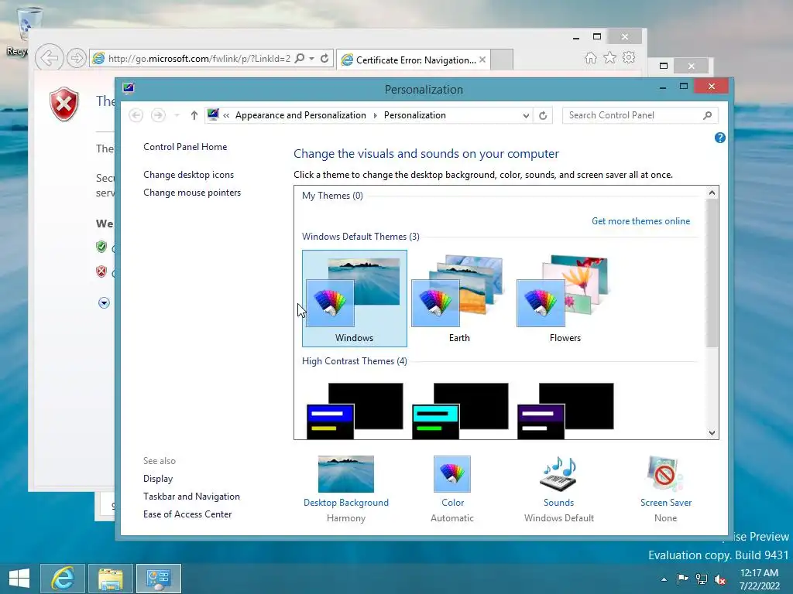The image size is (793, 594).
Task: Click the Personalization window forward arrow
Action: [158, 115]
